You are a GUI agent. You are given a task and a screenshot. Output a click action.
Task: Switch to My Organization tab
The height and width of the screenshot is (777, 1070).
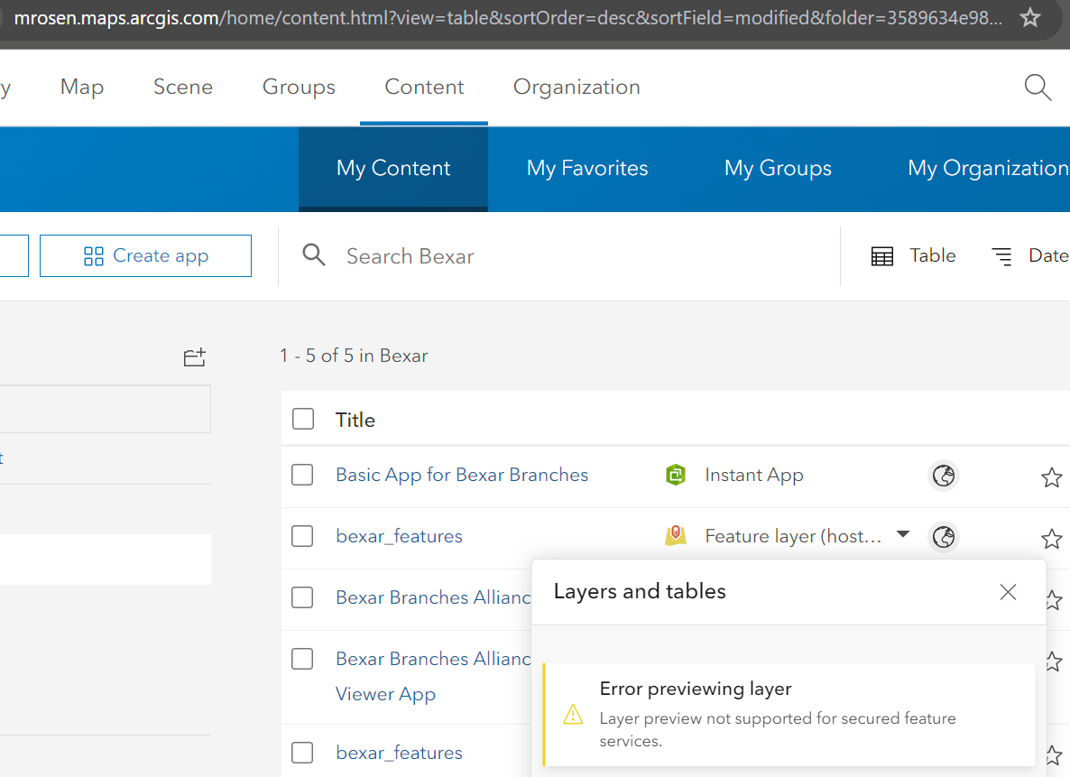(x=987, y=169)
